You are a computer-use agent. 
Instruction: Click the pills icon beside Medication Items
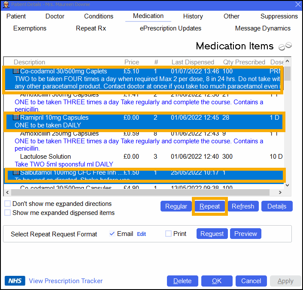click(285, 46)
